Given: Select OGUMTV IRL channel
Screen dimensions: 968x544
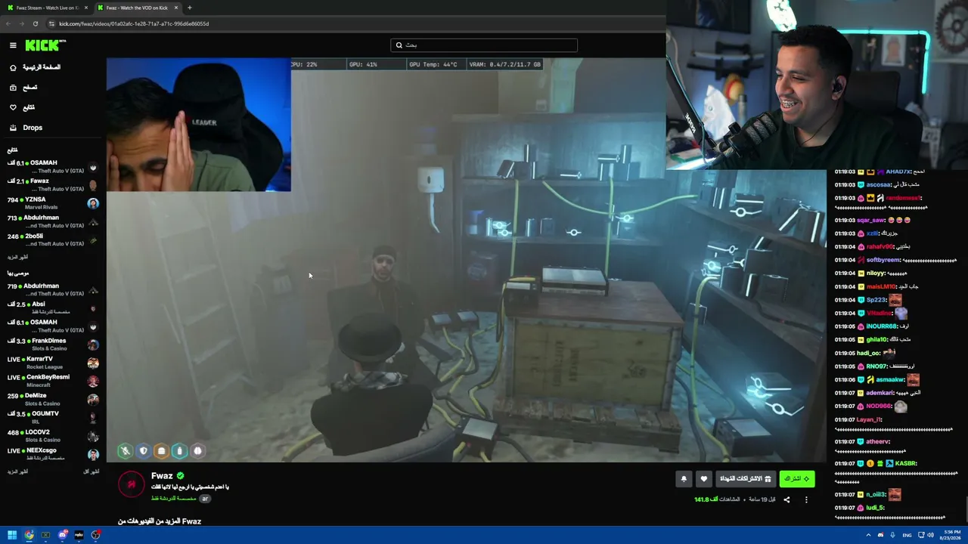Looking at the screenshot, I should pyautogui.click(x=53, y=417).
